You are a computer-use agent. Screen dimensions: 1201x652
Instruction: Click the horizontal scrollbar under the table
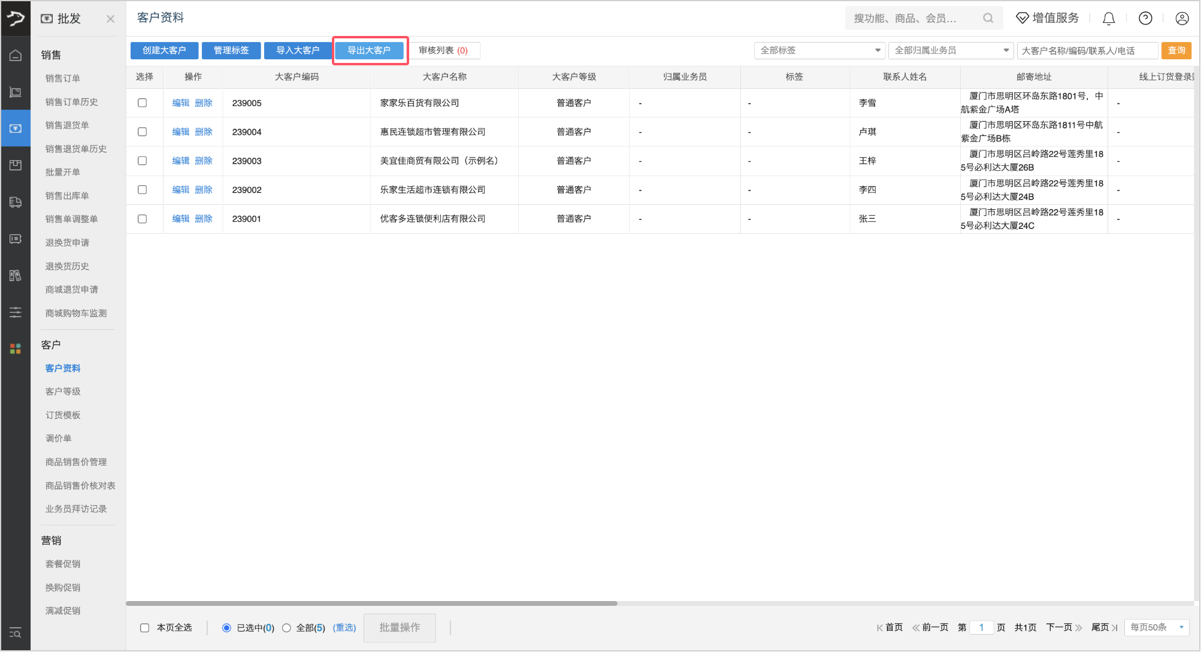coord(371,603)
